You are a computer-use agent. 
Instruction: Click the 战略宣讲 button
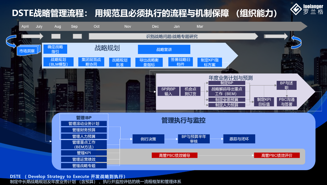pos(164,49)
